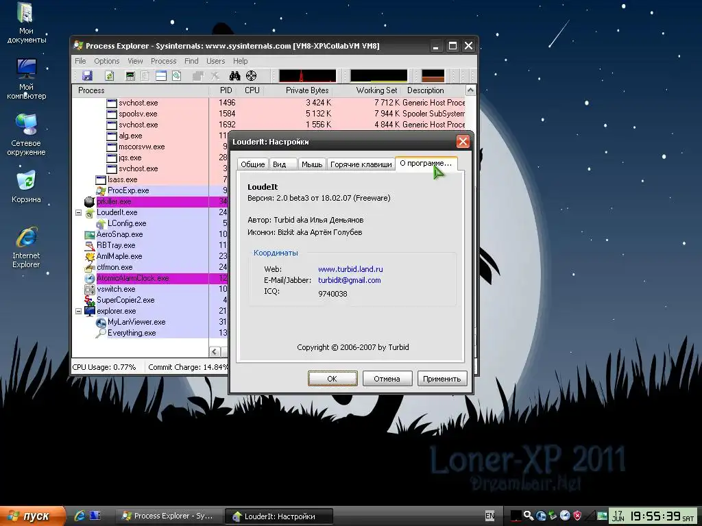Open the Users menu
Screen dimensions: 702x526
tap(215, 61)
